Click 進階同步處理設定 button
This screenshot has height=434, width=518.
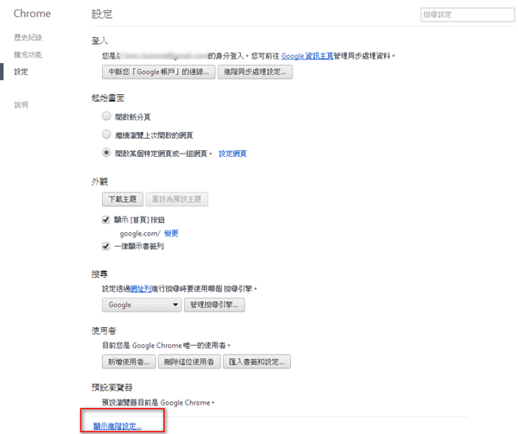click(x=255, y=72)
